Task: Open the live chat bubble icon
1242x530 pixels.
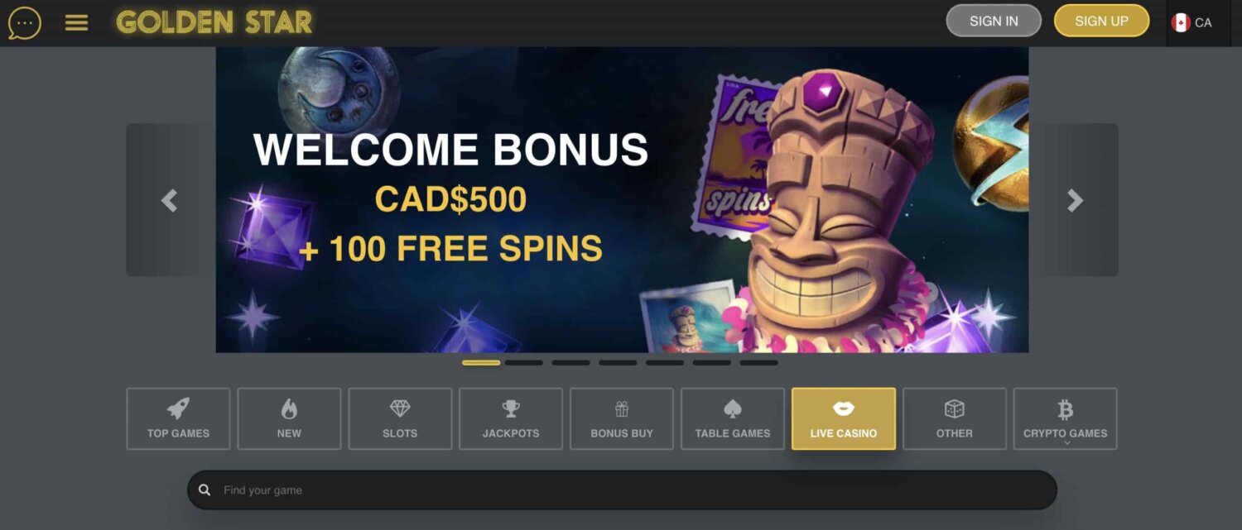Action: coord(25,23)
